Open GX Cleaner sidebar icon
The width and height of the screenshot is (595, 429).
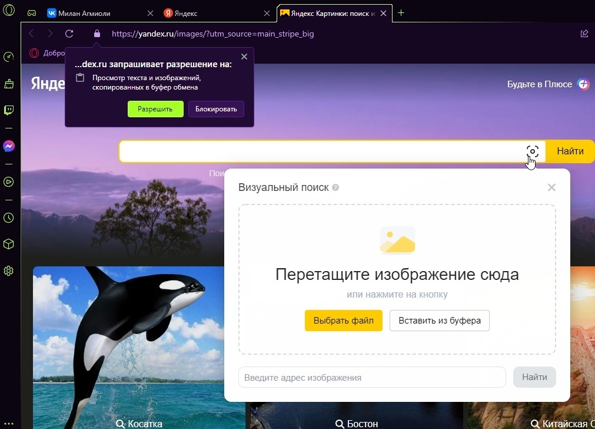click(9, 84)
